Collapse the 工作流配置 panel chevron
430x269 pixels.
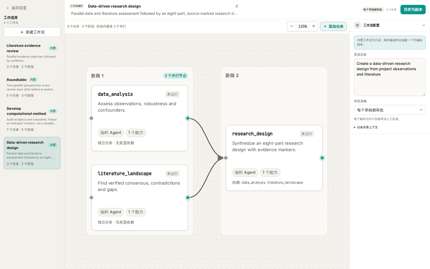[x=424, y=25]
